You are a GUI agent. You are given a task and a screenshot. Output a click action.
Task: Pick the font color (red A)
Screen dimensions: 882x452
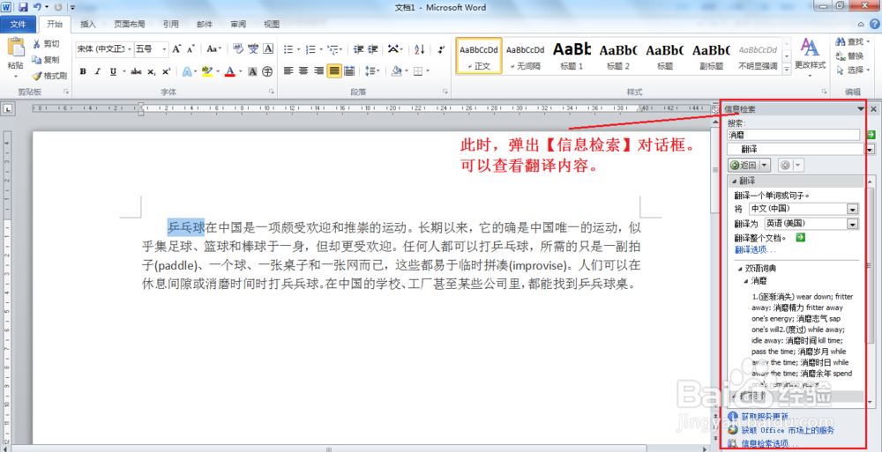pyautogui.click(x=229, y=71)
